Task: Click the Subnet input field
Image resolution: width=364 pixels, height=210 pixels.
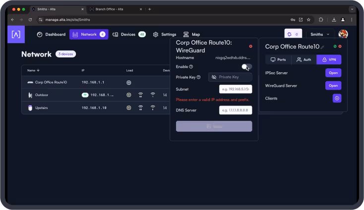Action: [x=236, y=89]
